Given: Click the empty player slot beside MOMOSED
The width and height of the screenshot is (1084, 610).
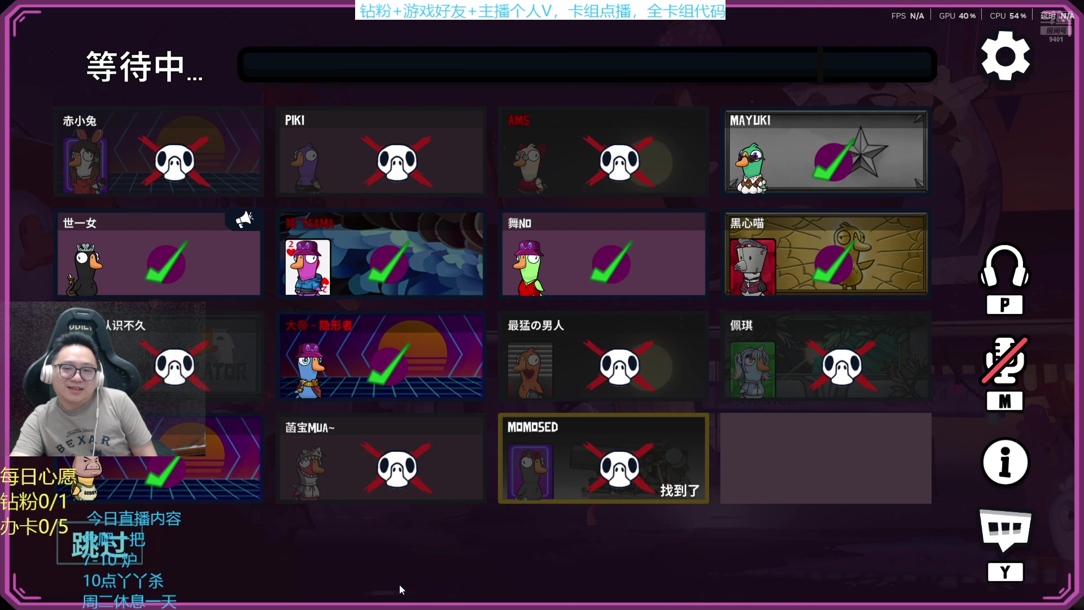Looking at the screenshot, I should [x=826, y=458].
